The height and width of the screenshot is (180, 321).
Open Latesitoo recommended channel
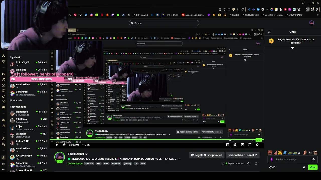(28, 135)
